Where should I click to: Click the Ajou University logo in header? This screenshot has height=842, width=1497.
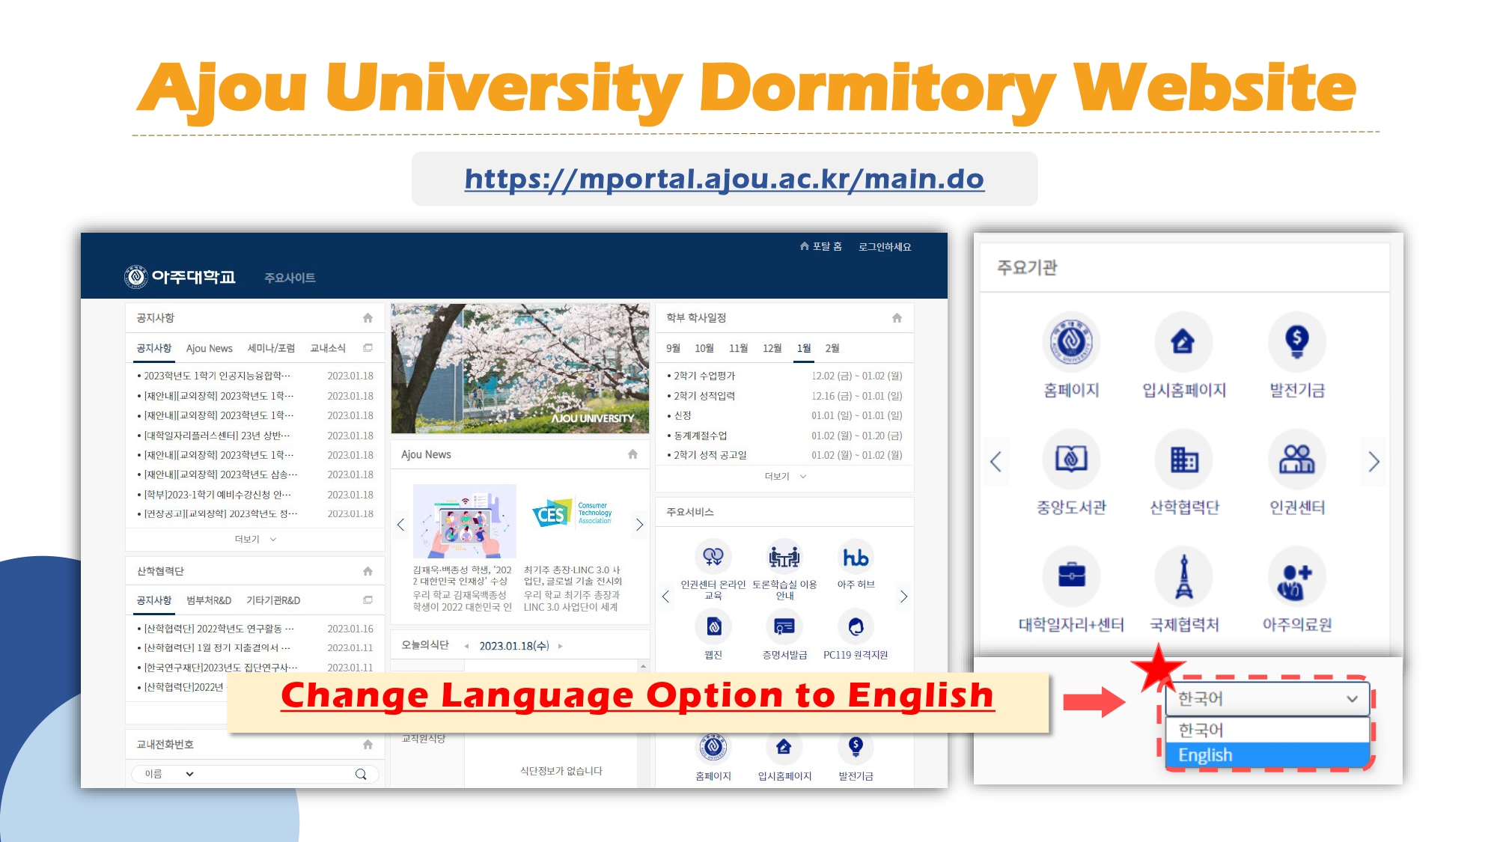click(180, 277)
